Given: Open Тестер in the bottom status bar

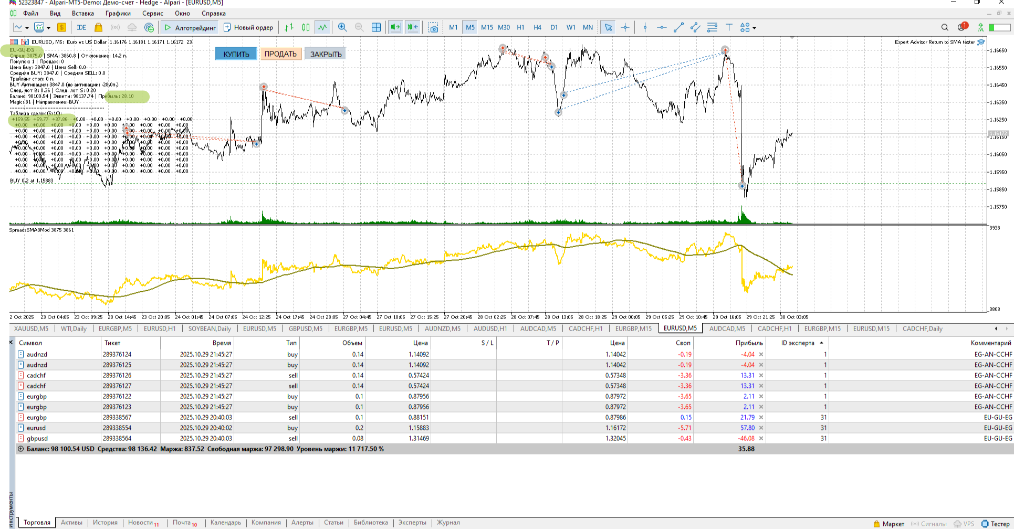Looking at the screenshot, I should pyautogui.click(x=995, y=524).
